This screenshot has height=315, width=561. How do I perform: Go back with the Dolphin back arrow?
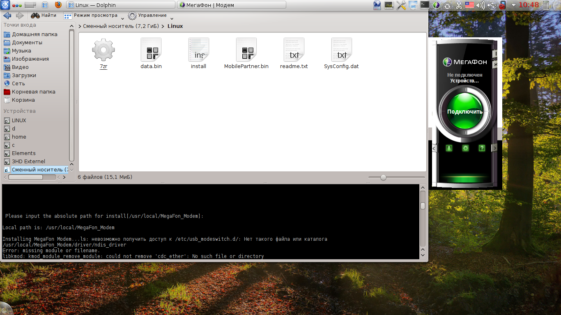pyautogui.click(x=7, y=16)
